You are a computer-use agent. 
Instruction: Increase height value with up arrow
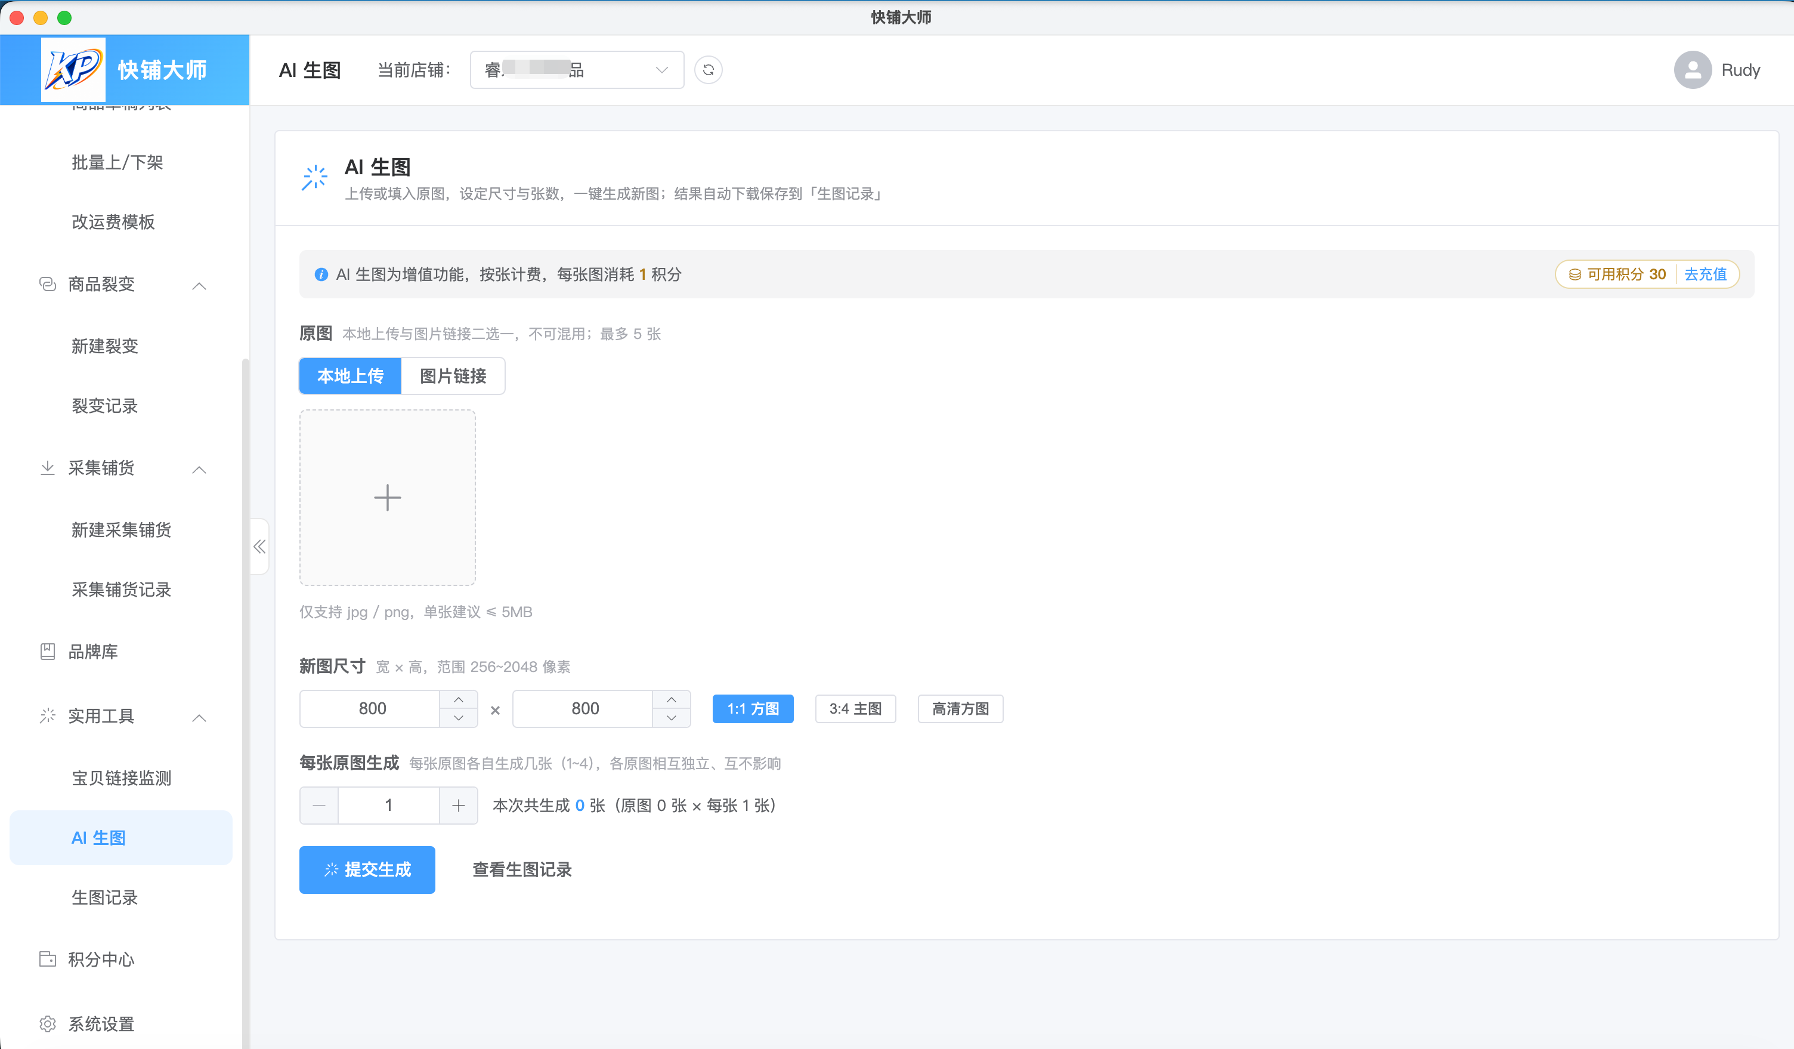click(672, 699)
